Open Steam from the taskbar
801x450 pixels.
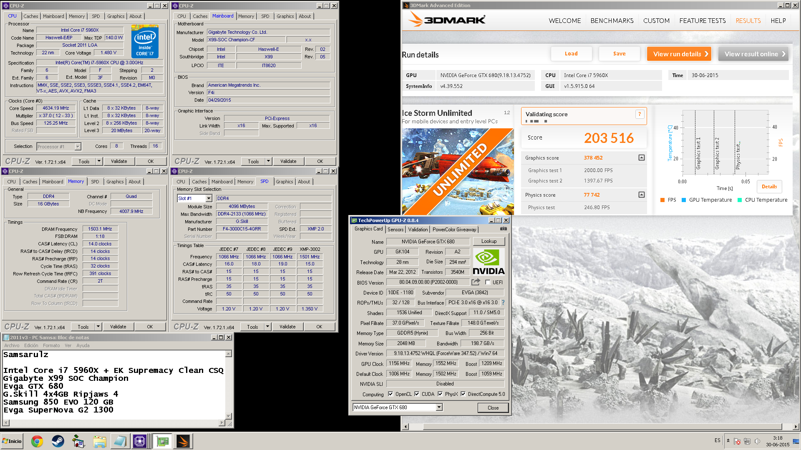[58, 441]
